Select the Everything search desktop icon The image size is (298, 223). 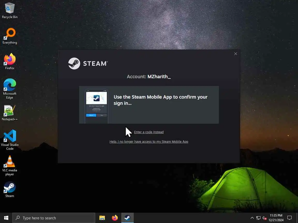click(x=10, y=36)
